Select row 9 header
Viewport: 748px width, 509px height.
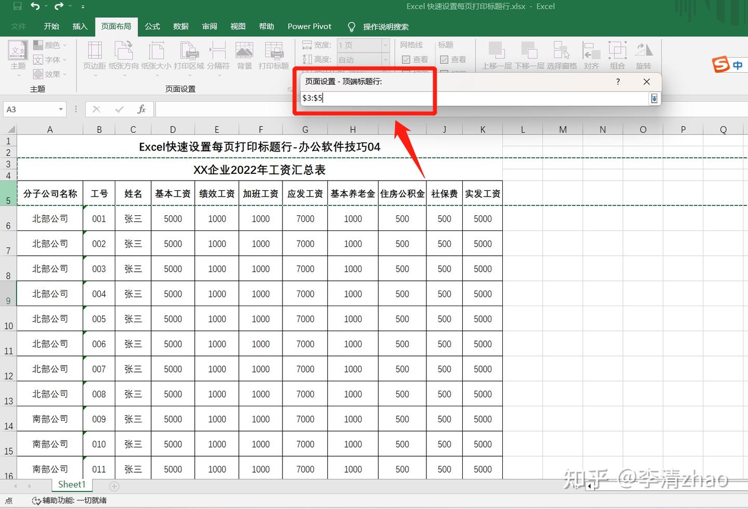point(8,294)
